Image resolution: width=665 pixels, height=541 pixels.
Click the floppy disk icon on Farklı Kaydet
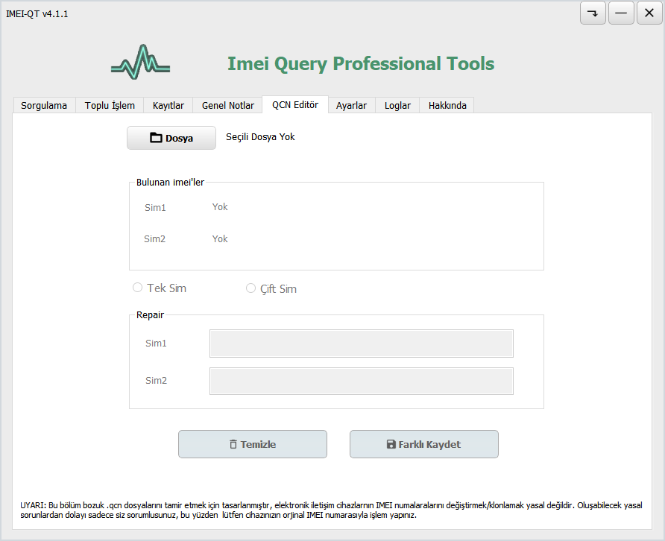click(391, 444)
